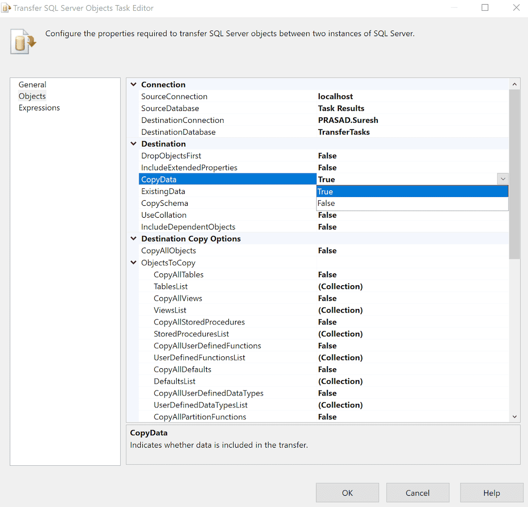Choose False in the CopyData dropdown list
528x507 pixels.
[x=412, y=203]
